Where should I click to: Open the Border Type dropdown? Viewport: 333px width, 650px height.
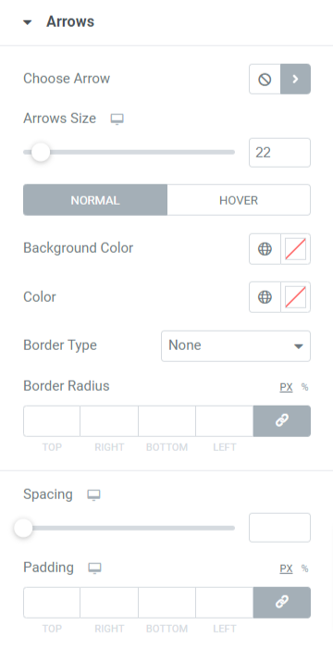[236, 345]
